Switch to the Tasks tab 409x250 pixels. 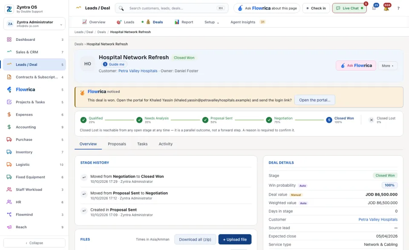click(x=142, y=144)
